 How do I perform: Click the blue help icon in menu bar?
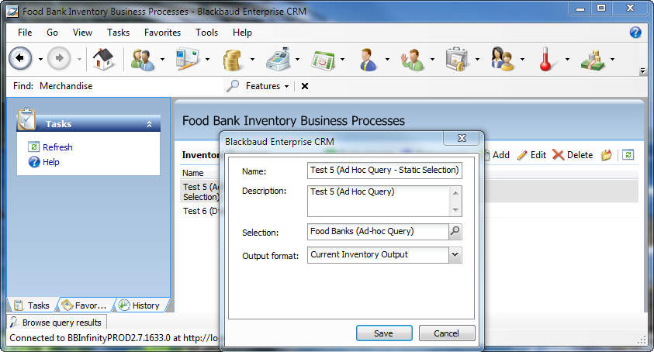click(635, 33)
